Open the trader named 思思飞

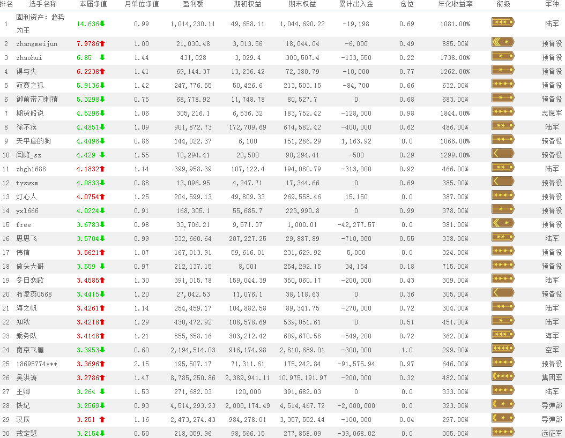(26, 239)
